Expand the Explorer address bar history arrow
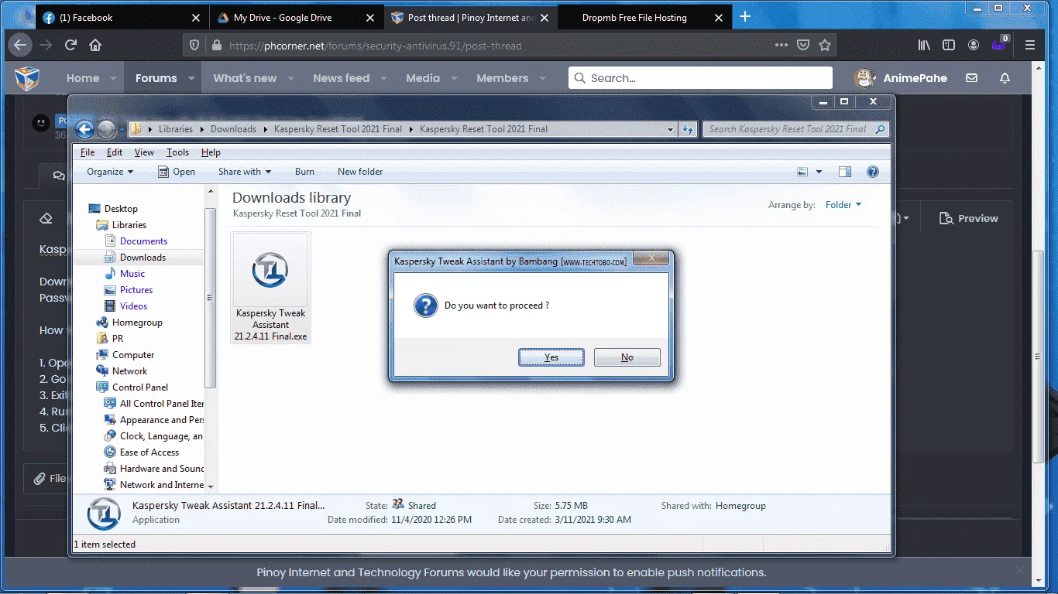This screenshot has height=594, width=1058. tap(671, 129)
